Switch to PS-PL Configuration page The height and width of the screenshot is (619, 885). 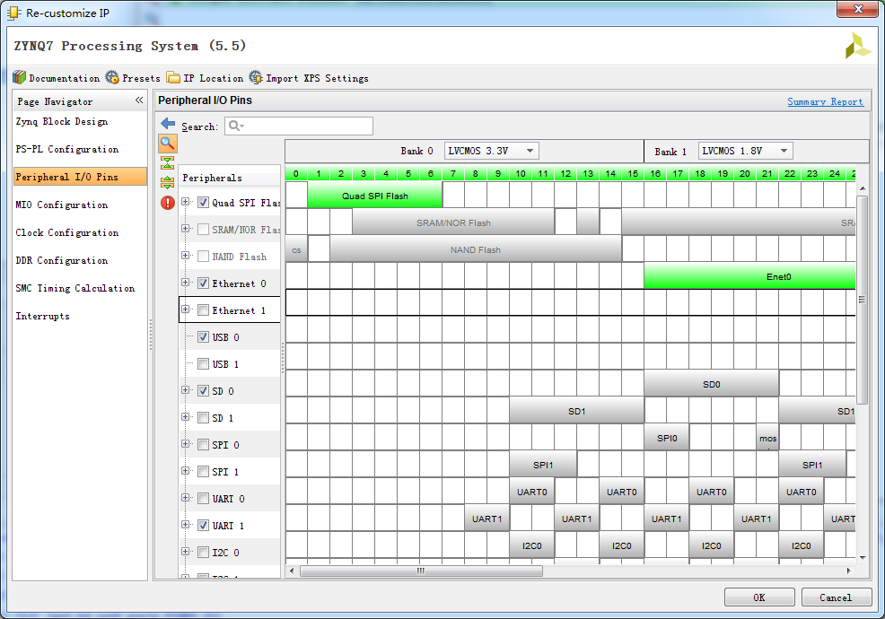coord(67,149)
